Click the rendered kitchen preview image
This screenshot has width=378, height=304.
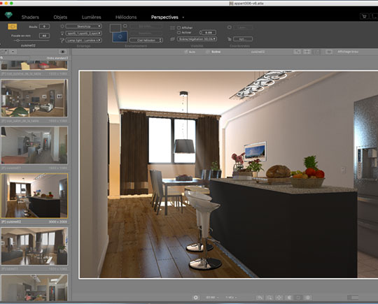coord(229,175)
